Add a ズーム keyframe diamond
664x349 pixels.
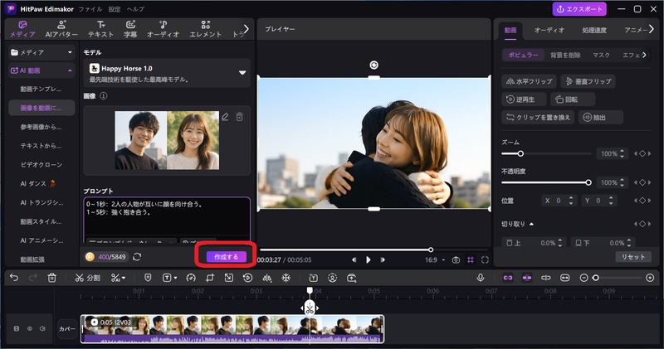642,153
